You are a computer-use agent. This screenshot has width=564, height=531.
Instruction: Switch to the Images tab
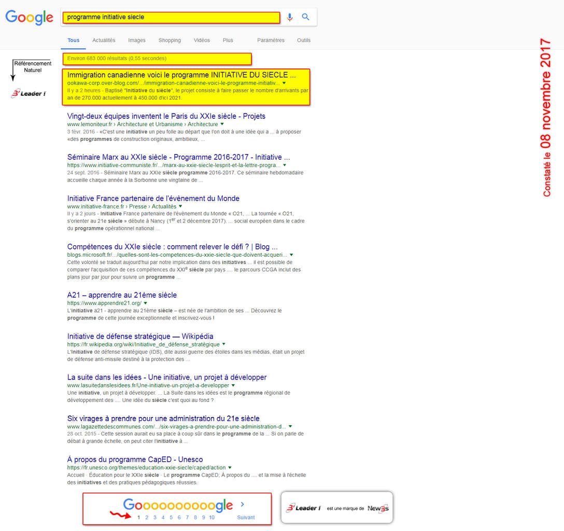tap(137, 40)
